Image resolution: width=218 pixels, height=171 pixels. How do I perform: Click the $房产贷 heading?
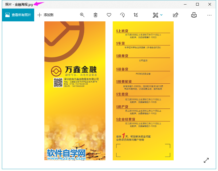point(122,107)
